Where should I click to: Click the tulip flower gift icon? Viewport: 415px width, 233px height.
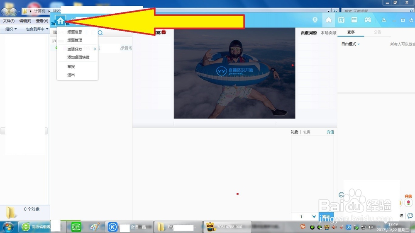[x=408, y=203]
